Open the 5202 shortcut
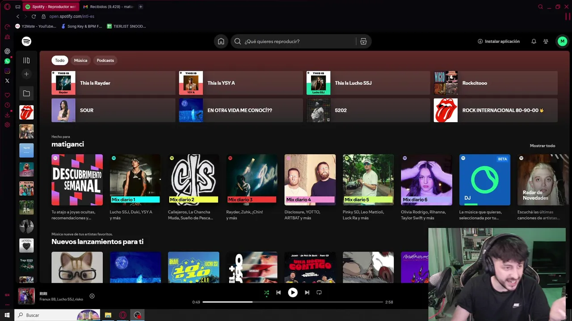Screen dimensions: 572x321 (368, 110)
